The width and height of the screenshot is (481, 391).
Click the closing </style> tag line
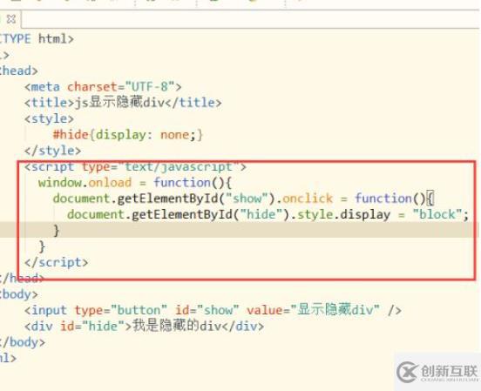pyautogui.click(x=53, y=151)
